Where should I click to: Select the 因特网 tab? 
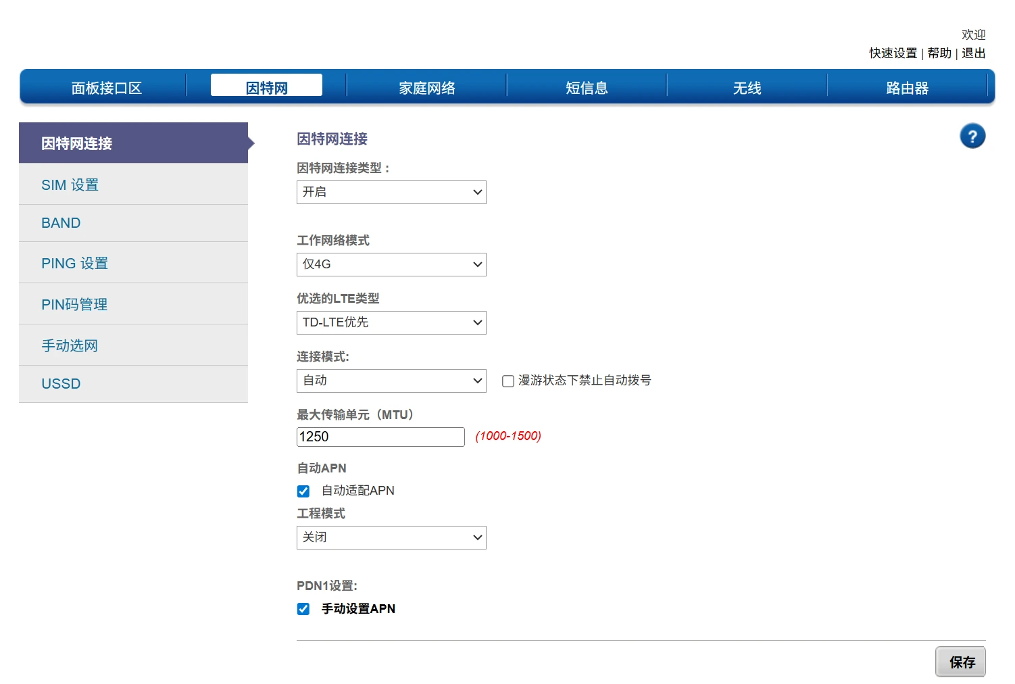(x=266, y=85)
